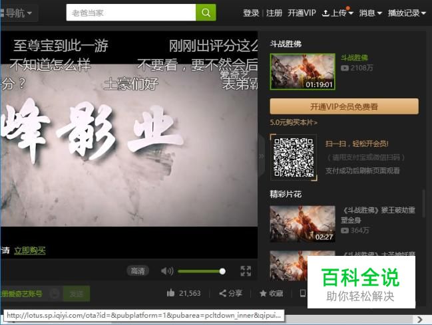Click the 收藏 favorite star icon
Image resolution: width=432 pixels, height=325 pixels.
(263, 293)
